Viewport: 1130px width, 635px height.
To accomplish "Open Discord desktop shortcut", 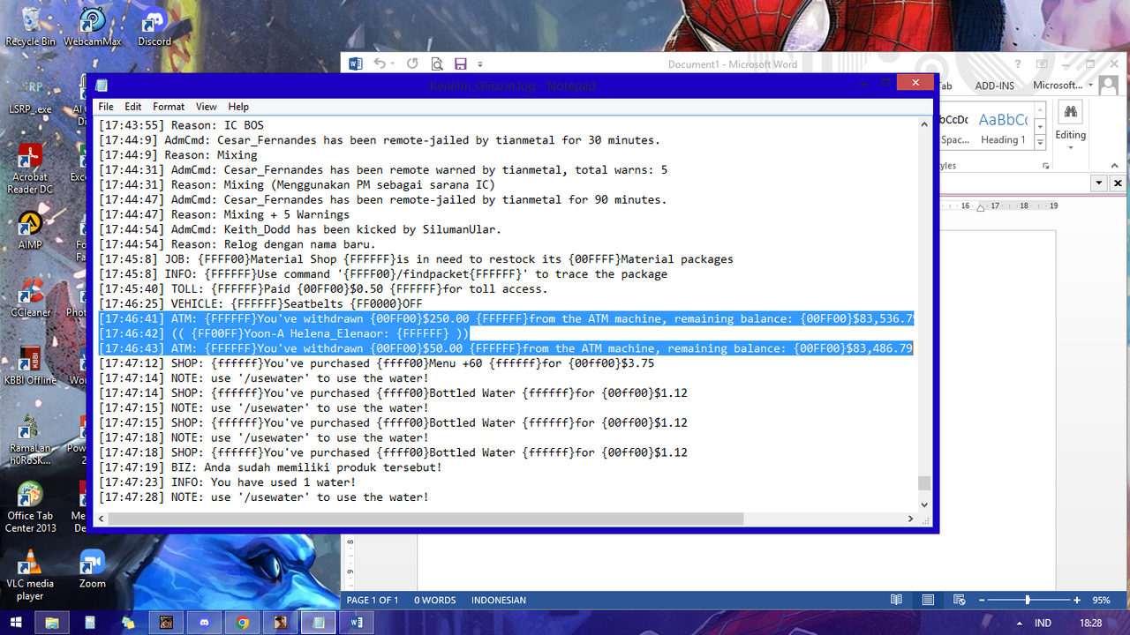I will pos(154,26).
